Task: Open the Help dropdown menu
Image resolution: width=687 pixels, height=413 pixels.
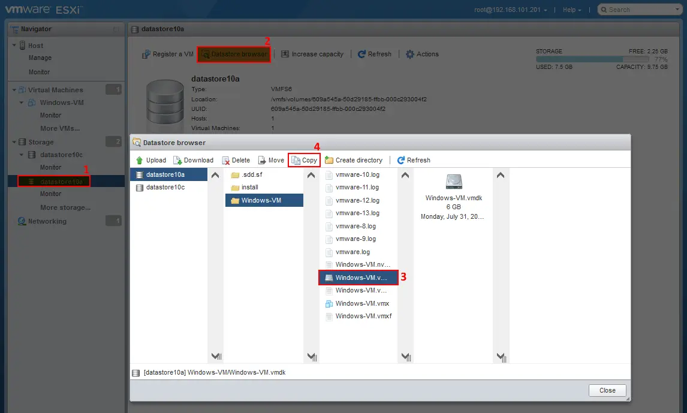Action: point(572,10)
